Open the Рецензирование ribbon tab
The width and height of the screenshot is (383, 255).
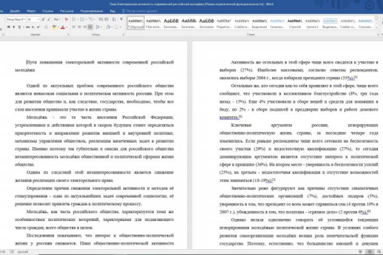(91, 11)
